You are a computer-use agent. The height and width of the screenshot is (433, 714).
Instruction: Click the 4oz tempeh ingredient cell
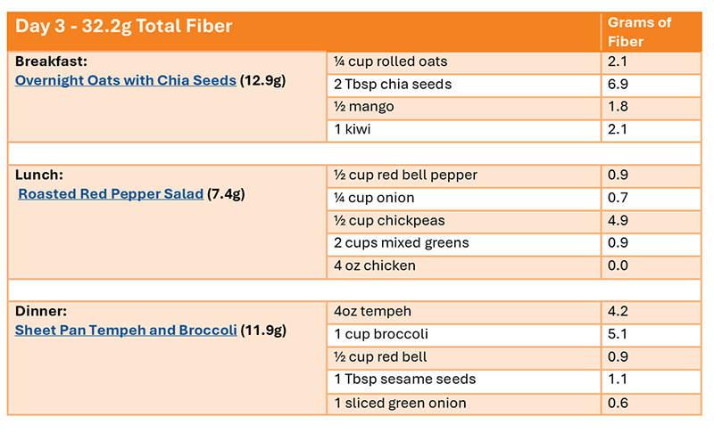click(374, 311)
